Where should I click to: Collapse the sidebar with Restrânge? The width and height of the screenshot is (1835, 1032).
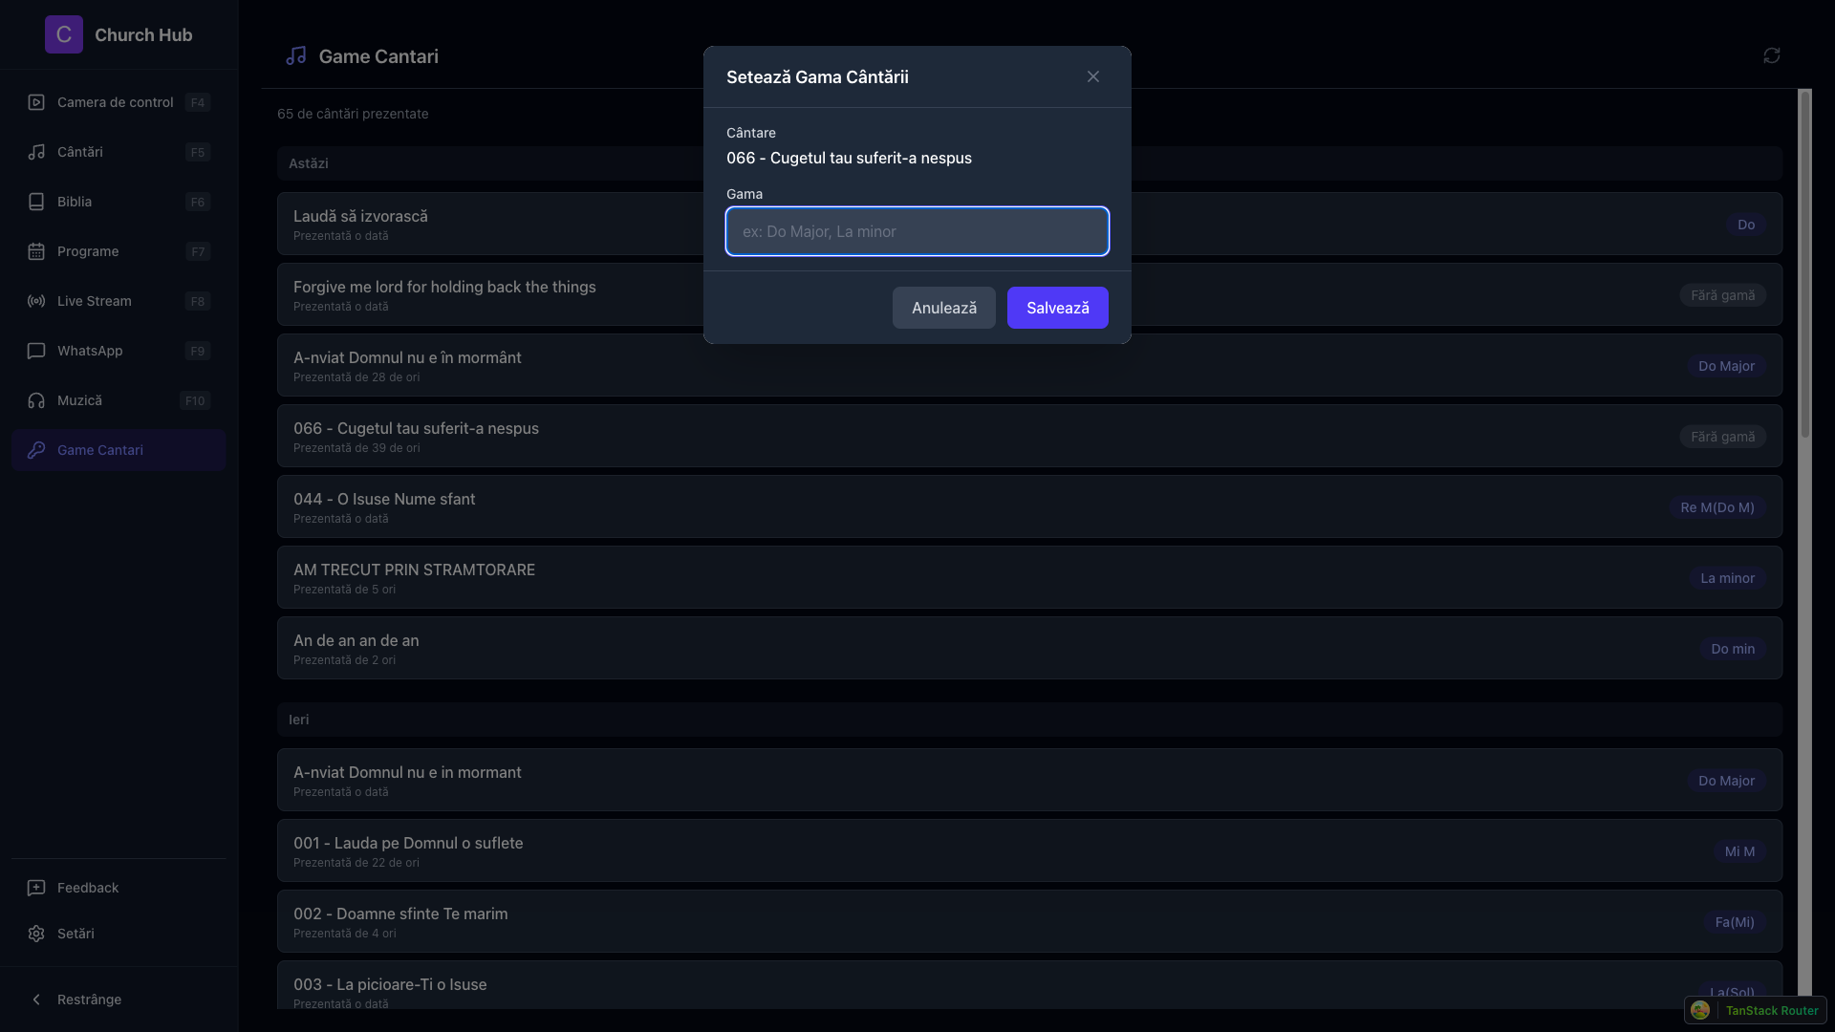89,1000
